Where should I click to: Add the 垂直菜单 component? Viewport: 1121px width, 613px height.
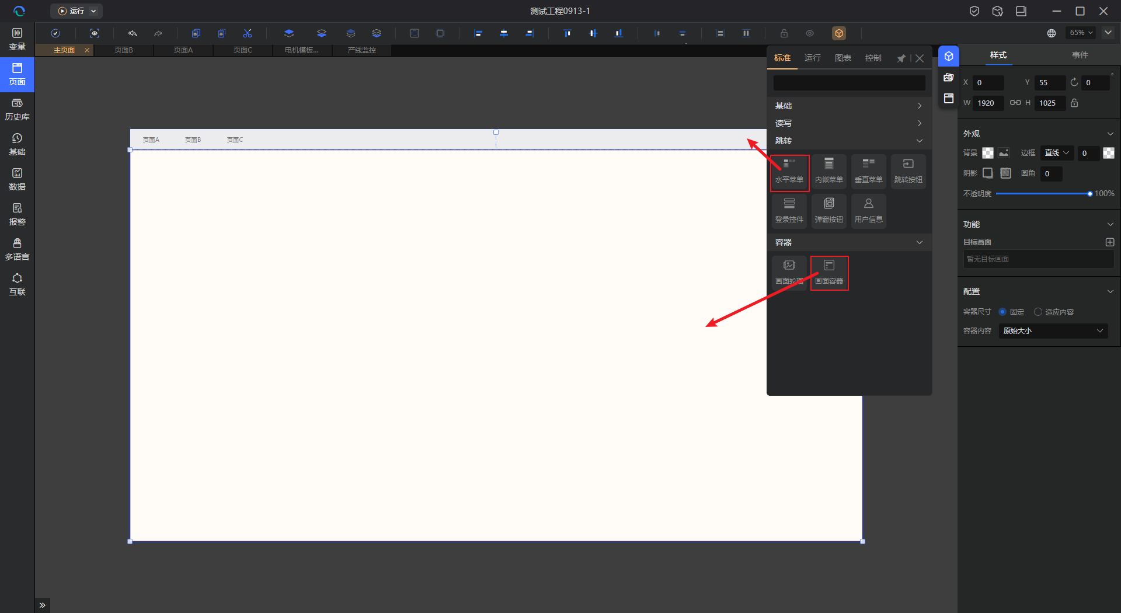869,172
